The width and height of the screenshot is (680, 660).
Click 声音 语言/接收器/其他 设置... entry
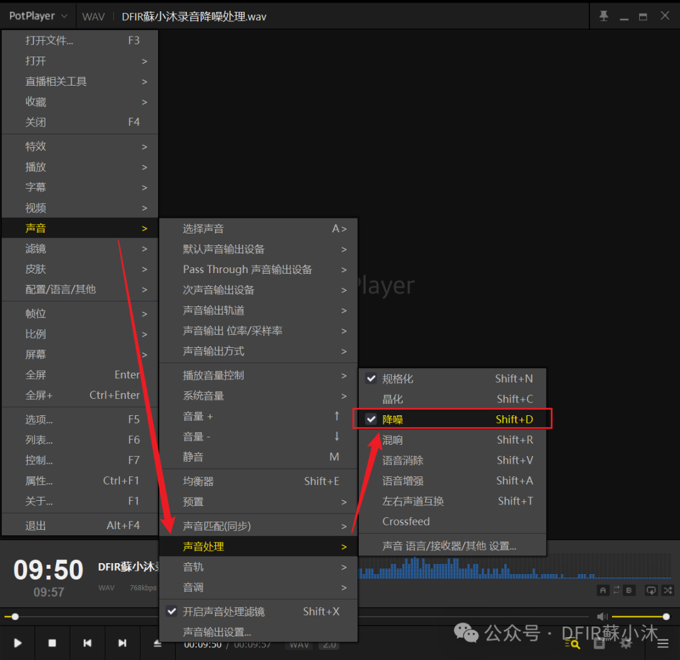click(449, 546)
